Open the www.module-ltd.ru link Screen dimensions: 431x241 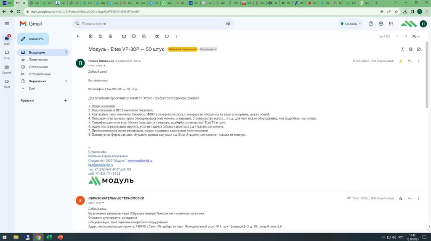(140, 161)
